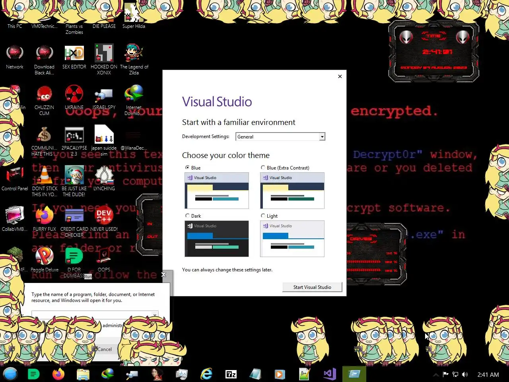This screenshot has height=382, width=509.
Task: Click the Run dialog Open input field
Action: pyautogui.click(x=95, y=314)
